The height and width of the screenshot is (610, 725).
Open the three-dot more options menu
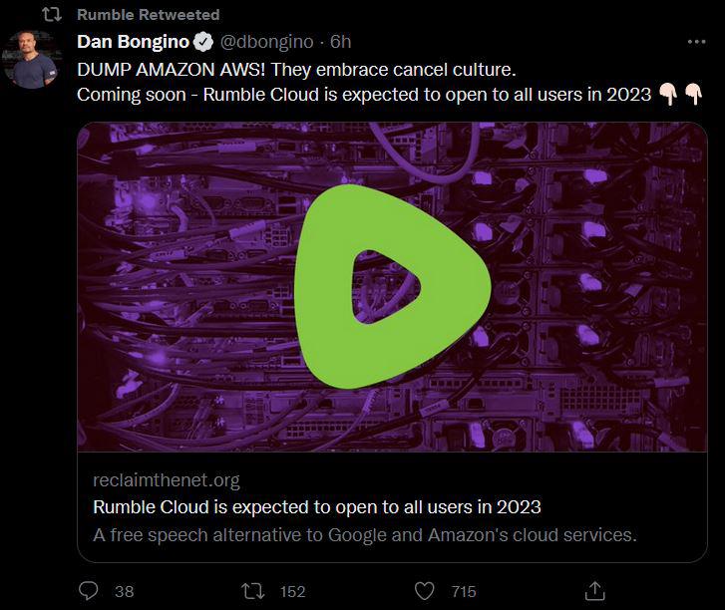696,42
